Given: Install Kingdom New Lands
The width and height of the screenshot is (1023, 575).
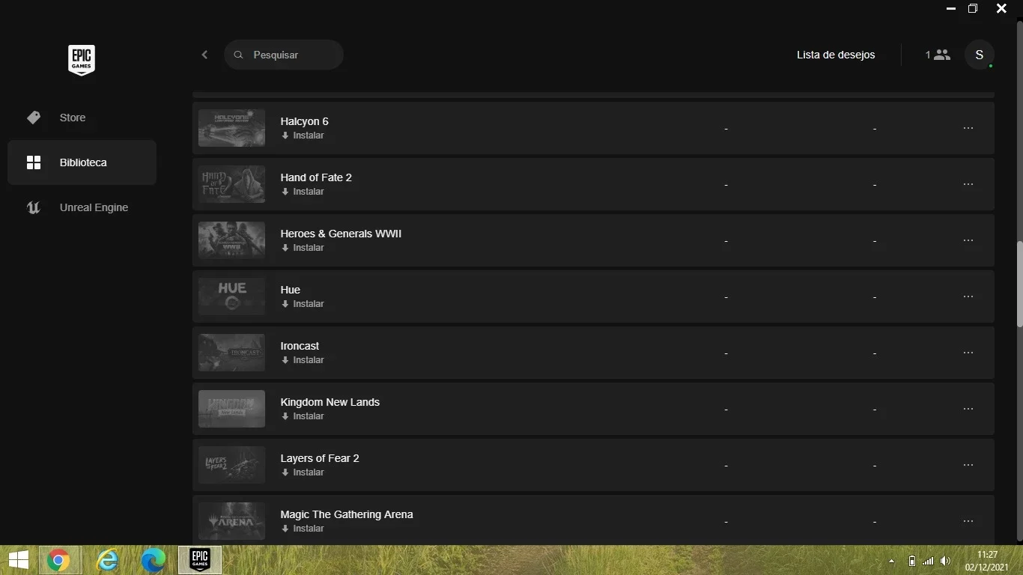Looking at the screenshot, I should click(x=303, y=416).
